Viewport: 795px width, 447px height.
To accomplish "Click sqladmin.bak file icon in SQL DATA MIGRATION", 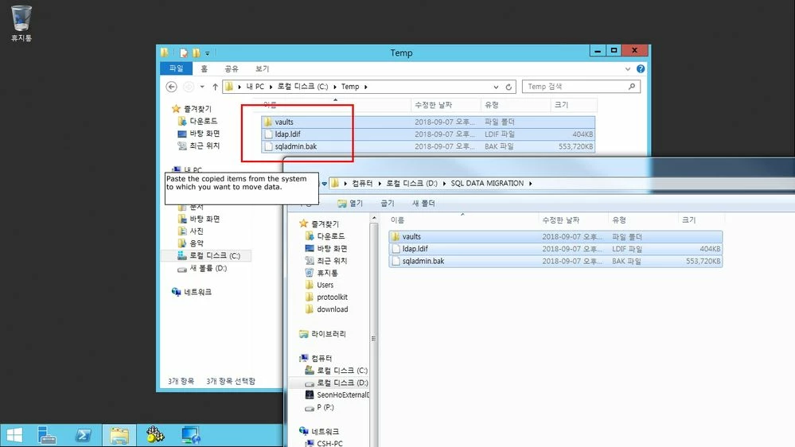I will [396, 261].
